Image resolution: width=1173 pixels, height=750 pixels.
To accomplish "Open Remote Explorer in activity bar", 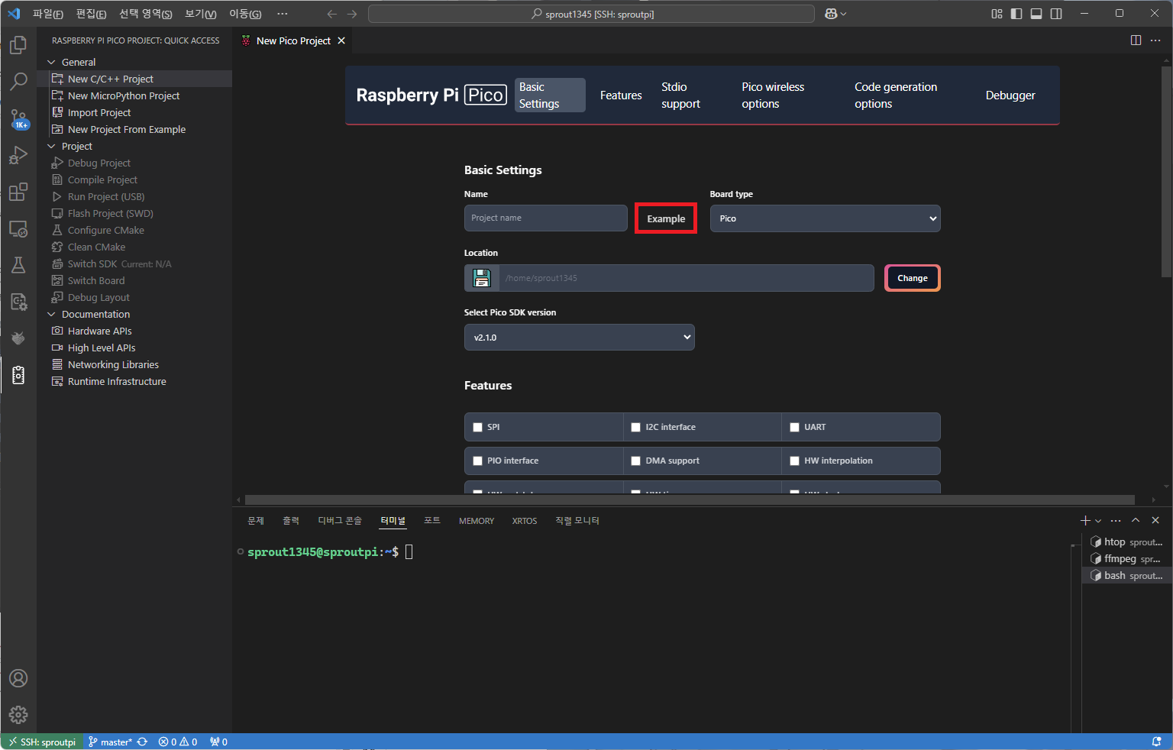I will 18,228.
